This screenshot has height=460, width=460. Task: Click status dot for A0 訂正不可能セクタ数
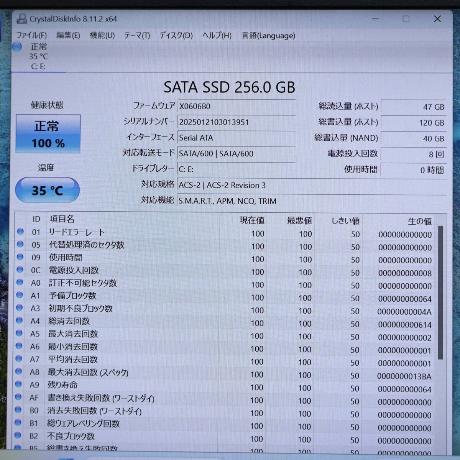[20, 282]
